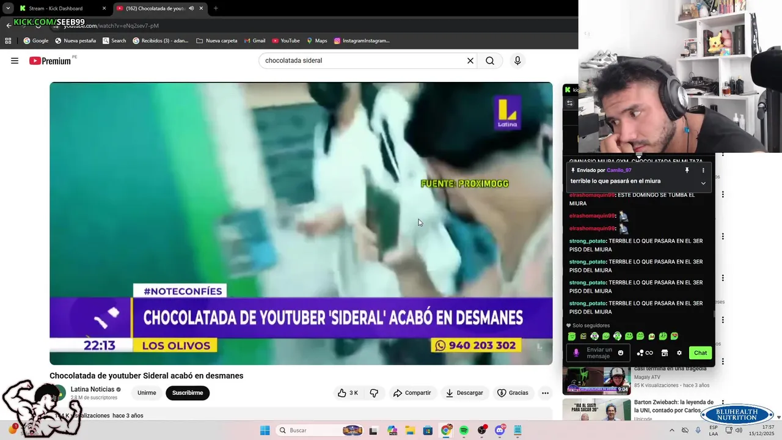
Task: Open pinned message three-dot options
Action: (x=703, y=170)
